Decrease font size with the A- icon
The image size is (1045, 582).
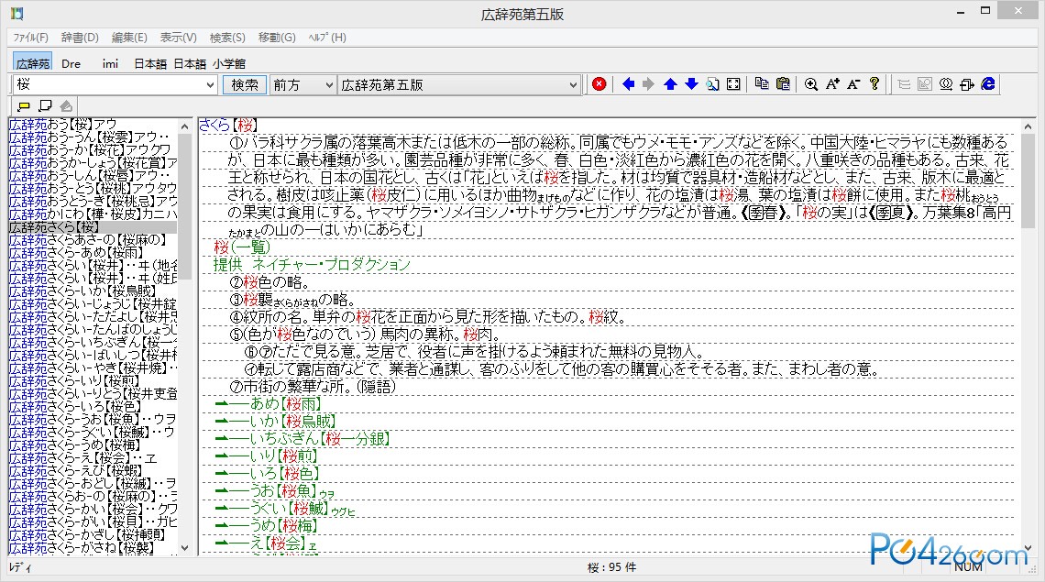(x=853, y=84)
